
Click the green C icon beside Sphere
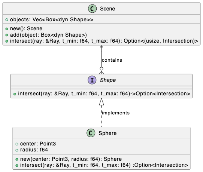91,133
